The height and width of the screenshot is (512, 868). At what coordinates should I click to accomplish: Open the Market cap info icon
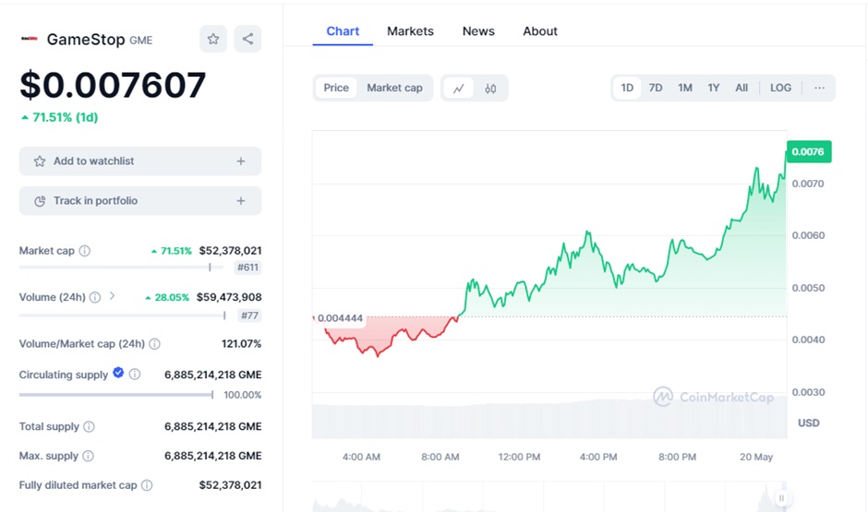tap(85, 251)
